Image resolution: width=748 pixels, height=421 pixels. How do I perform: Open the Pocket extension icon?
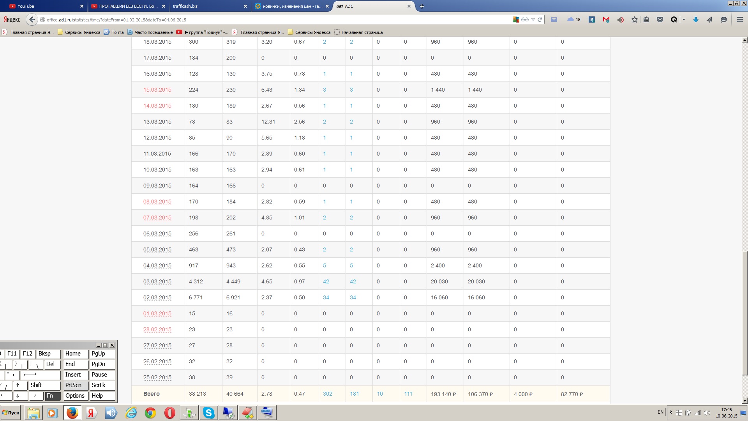coord(660,19)
